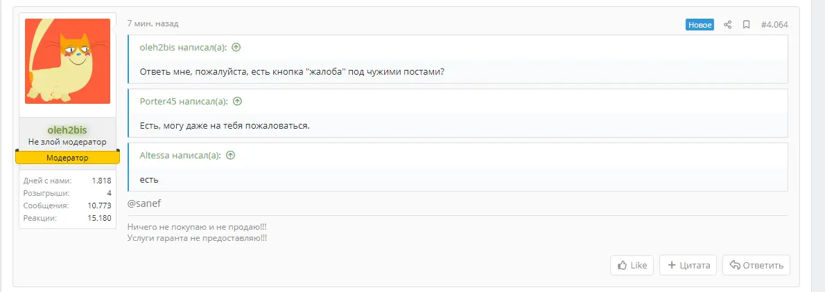
Task: Jump to Altessa quoted post arrow icon
Action: click(230, 156)
